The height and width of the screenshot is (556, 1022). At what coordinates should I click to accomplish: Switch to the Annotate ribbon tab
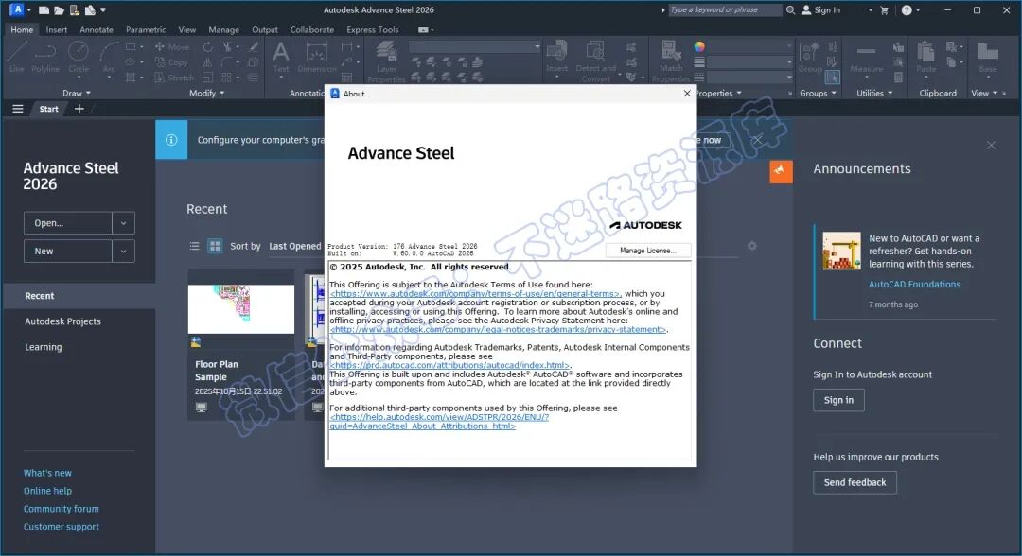point(97,29)
